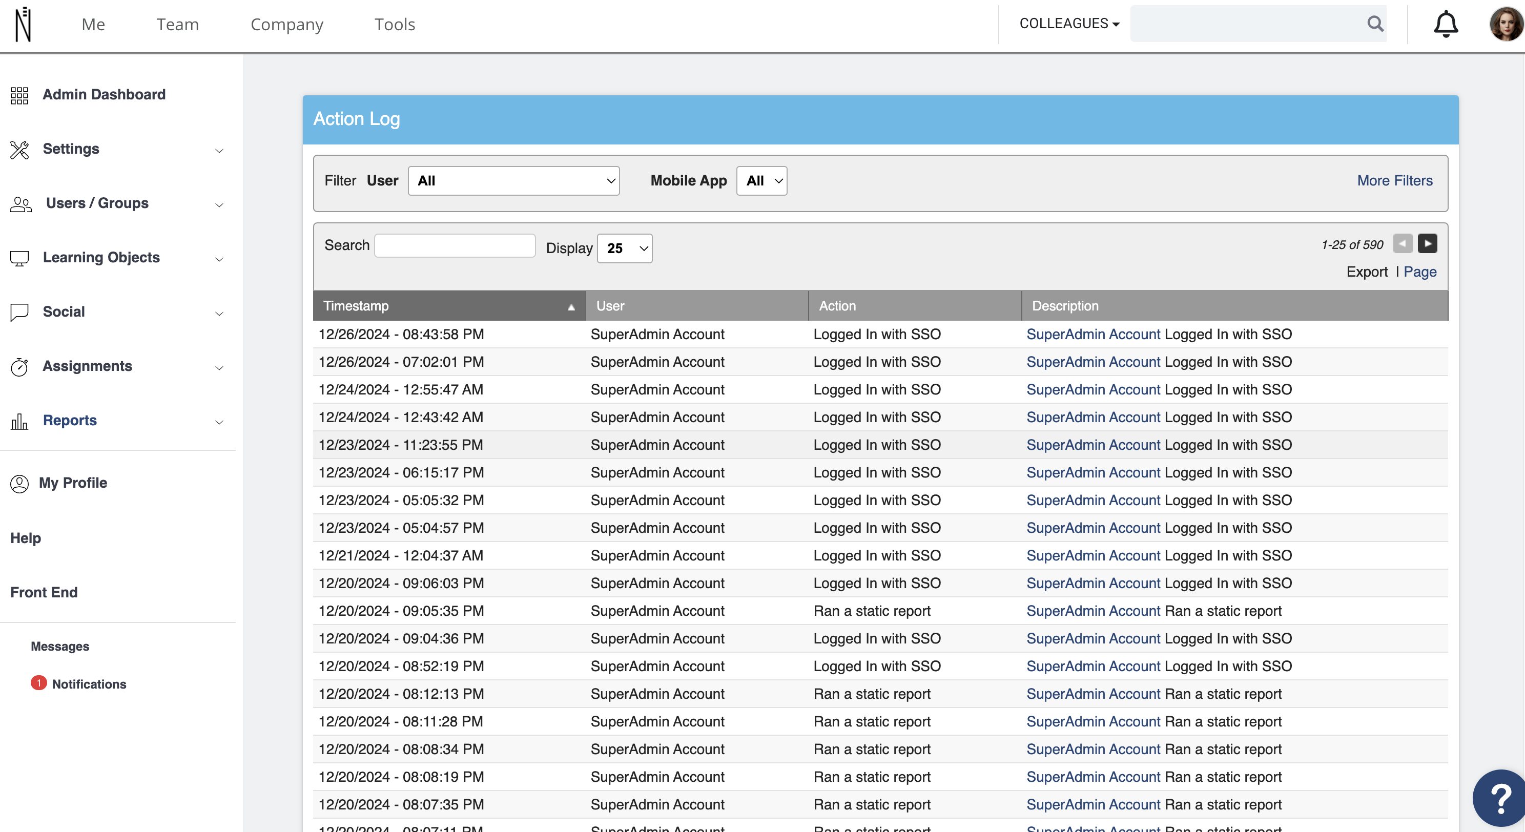Screen dimensions: 1525x832
Task: Open SuperAdmin Account link in 07:02:01 PM row
Action: pos(1093,362)
